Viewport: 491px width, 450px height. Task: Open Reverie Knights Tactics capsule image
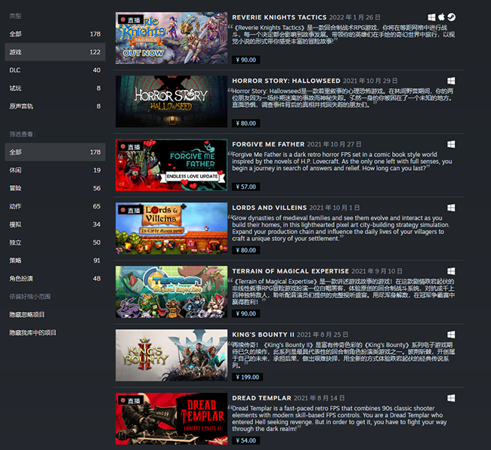click(171, 39)
